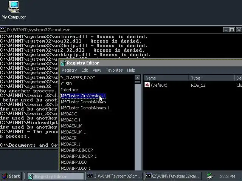This screenshot has width=242, height=181.
Task: Click the Registry Editor window title bar
Action: (151, 63)
